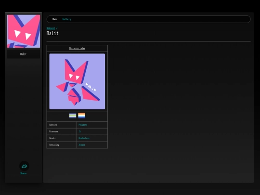Click the 'It' pronouns value

click(80, 131)
